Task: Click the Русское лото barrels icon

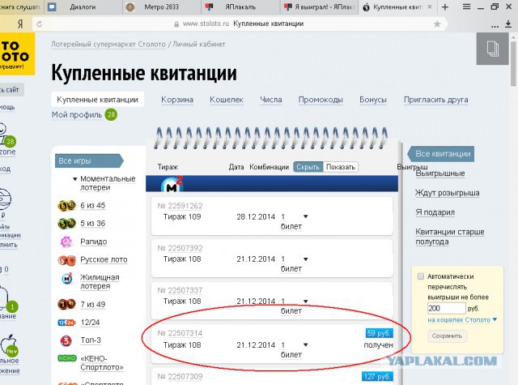Action: pos(66,260)
